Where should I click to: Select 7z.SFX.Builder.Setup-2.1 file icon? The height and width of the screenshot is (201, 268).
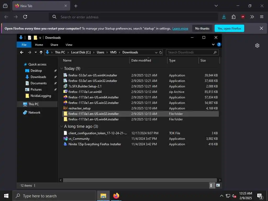[x=65, y=86]
